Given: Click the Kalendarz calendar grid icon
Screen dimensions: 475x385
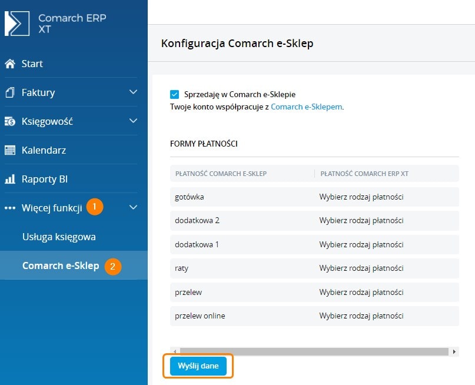Looking at the screenshot, I should (10, 150).
